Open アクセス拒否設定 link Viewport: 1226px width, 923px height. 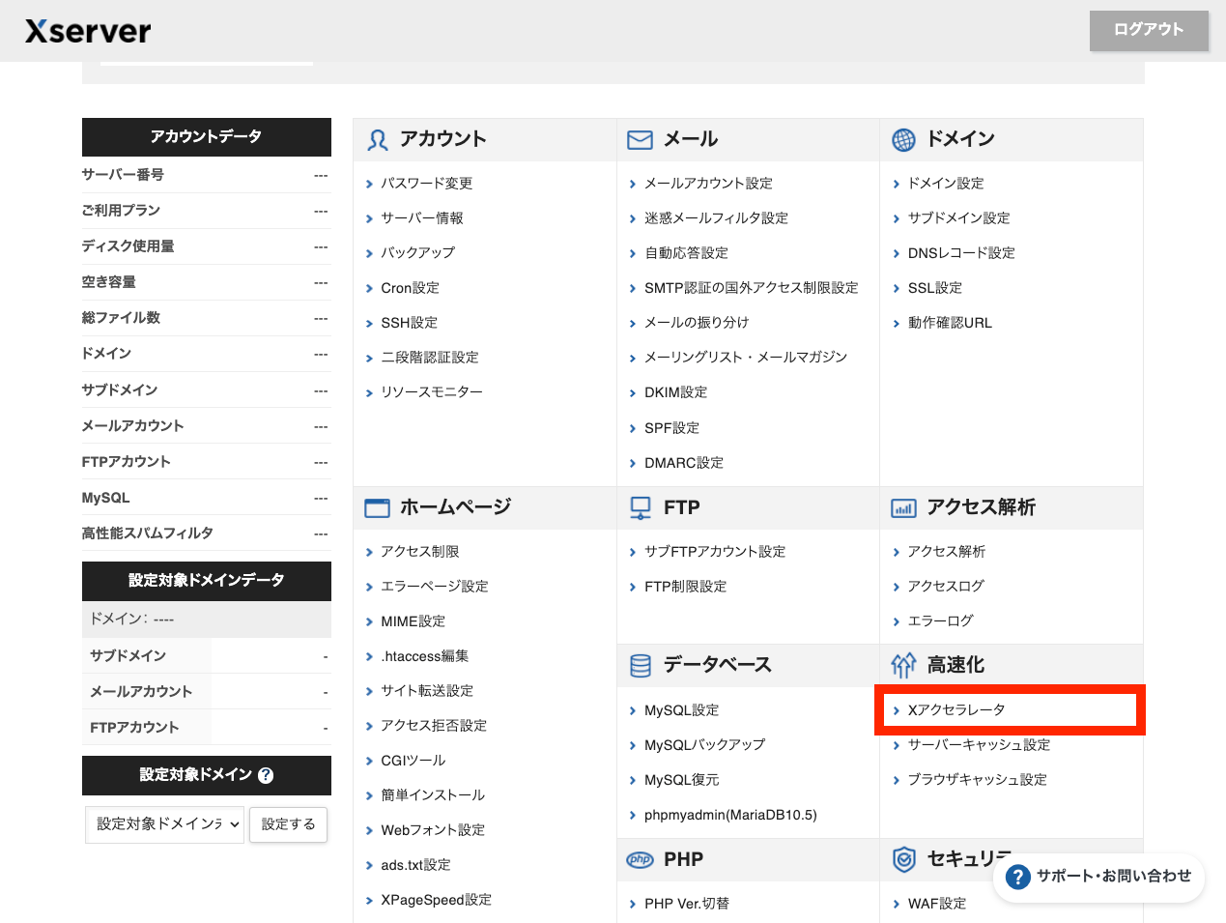pos(433,725)
